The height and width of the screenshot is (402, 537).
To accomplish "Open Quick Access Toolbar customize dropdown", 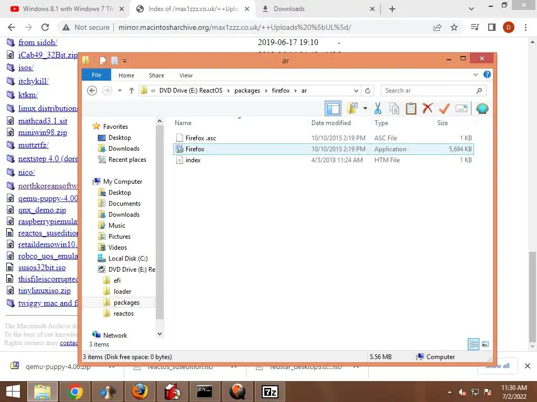I will click(x=125, y=61).
